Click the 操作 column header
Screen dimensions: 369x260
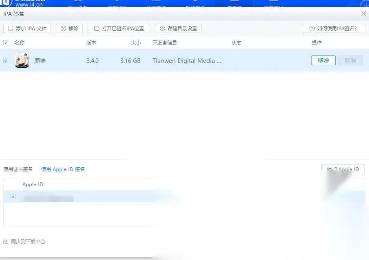(317, 43)
